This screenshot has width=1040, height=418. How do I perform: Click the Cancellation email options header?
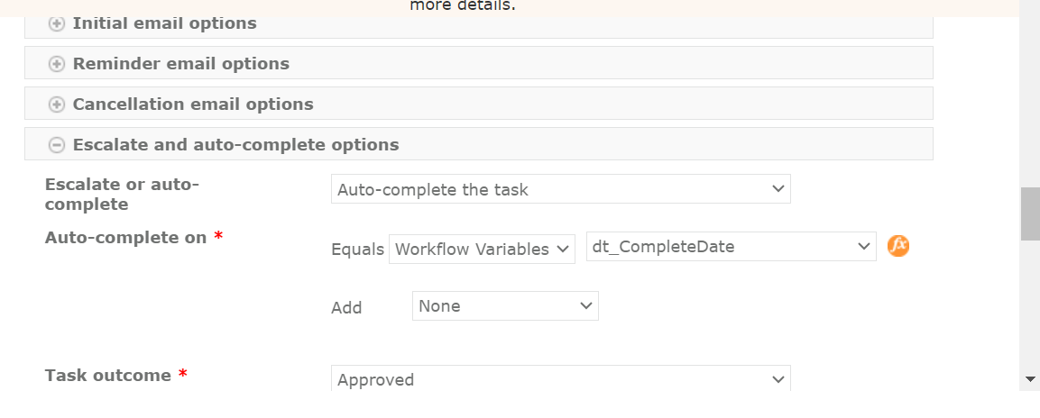click(193, 104)
